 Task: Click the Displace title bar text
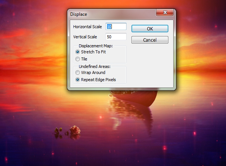click(79, 14)
